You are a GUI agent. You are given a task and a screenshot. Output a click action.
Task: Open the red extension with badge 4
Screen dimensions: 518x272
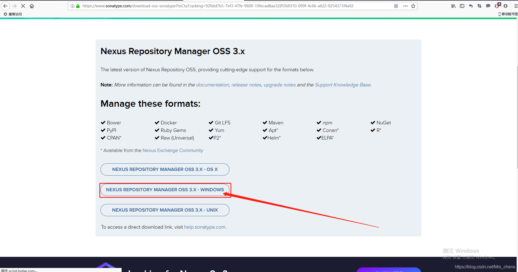[x=497, y=5]
